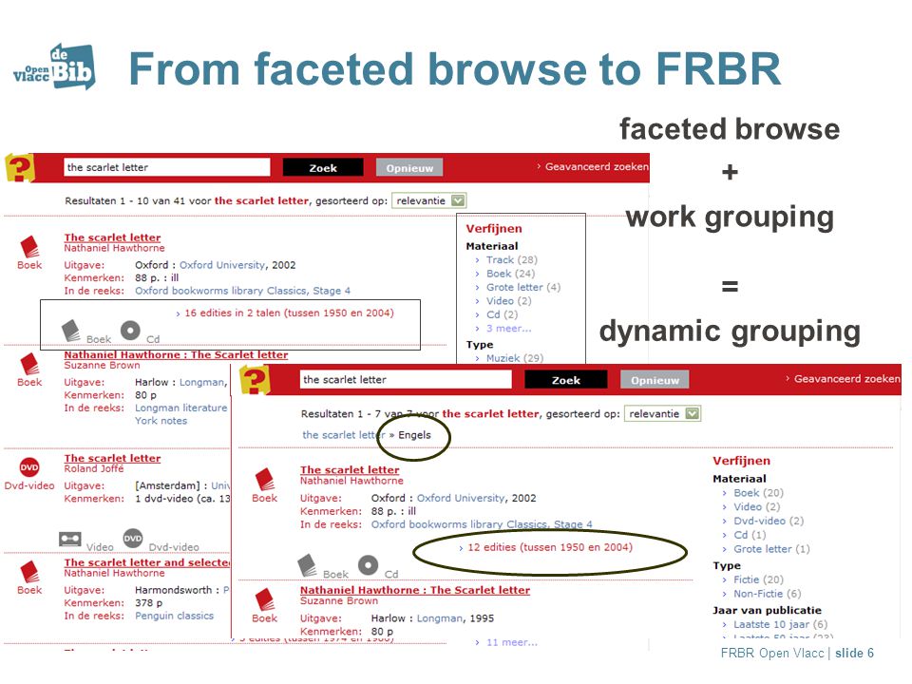The width and height of the screenshot is (912, 684).
Task: Click the search field in back window
Action: point(167,167)
